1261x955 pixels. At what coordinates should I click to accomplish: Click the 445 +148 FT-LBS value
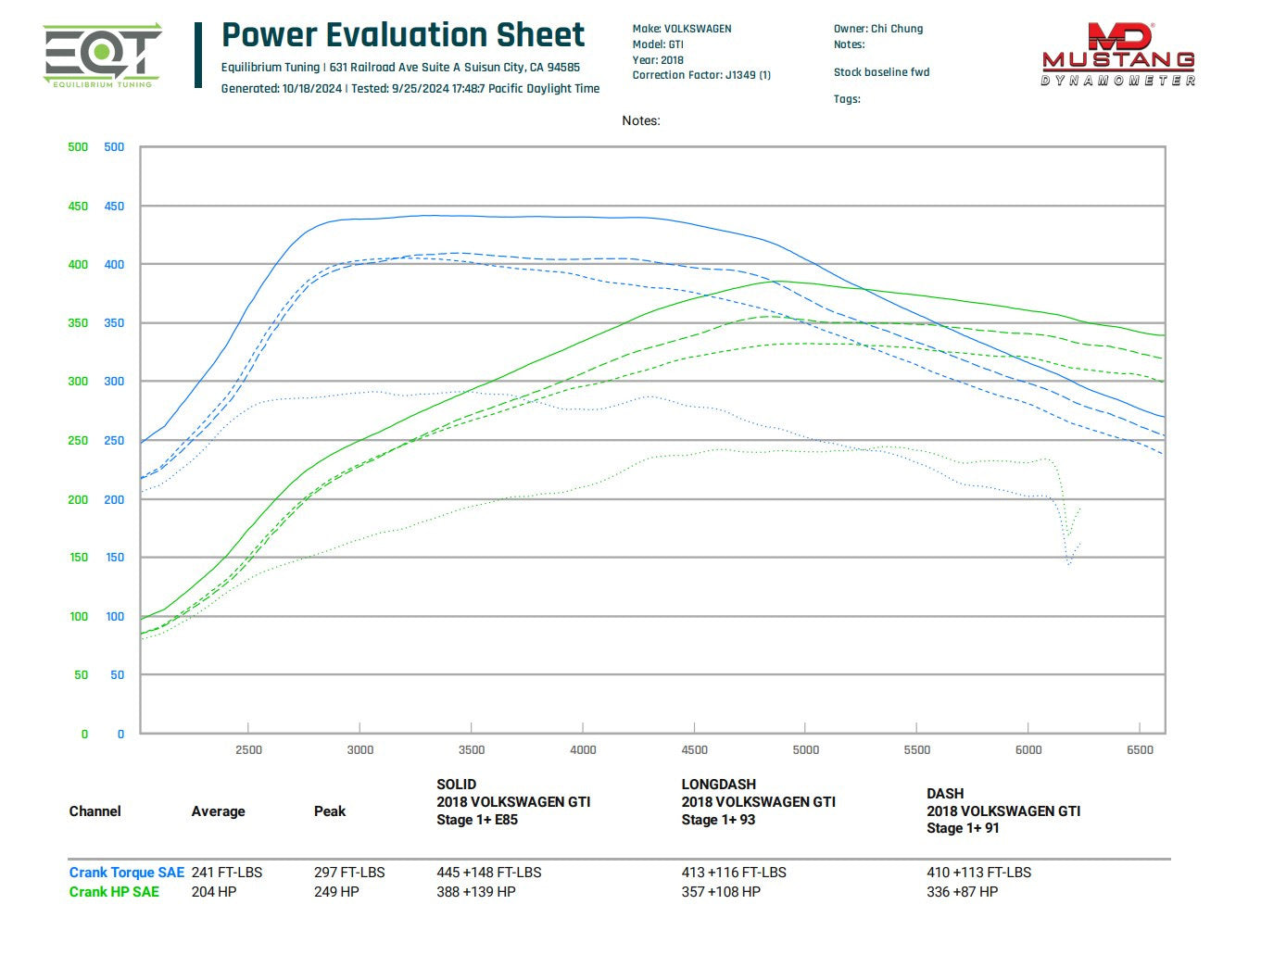(x=489, y=873)
